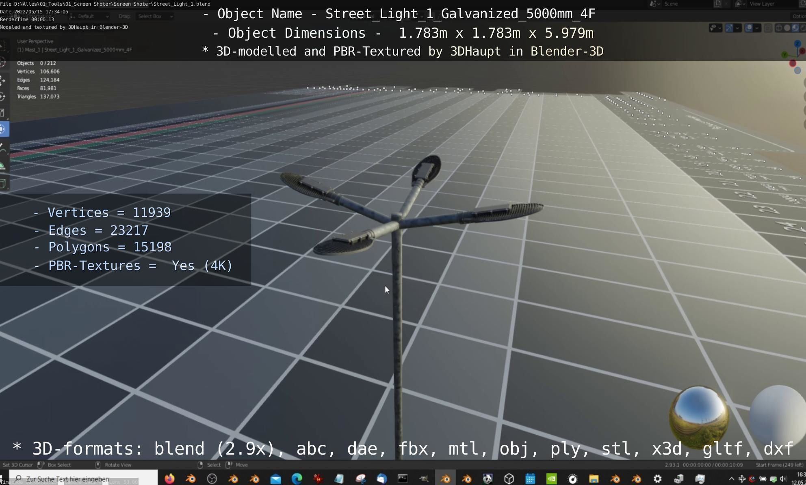The image size is (806, 485).
Task: Open File Explorer from taskbar
Action: click(594, 479)
